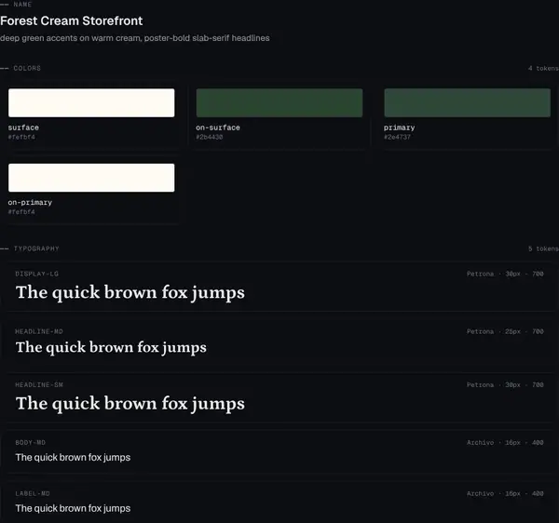
Task: Click the Archivo font spec in LABEL-MD row
Action: 505,493
